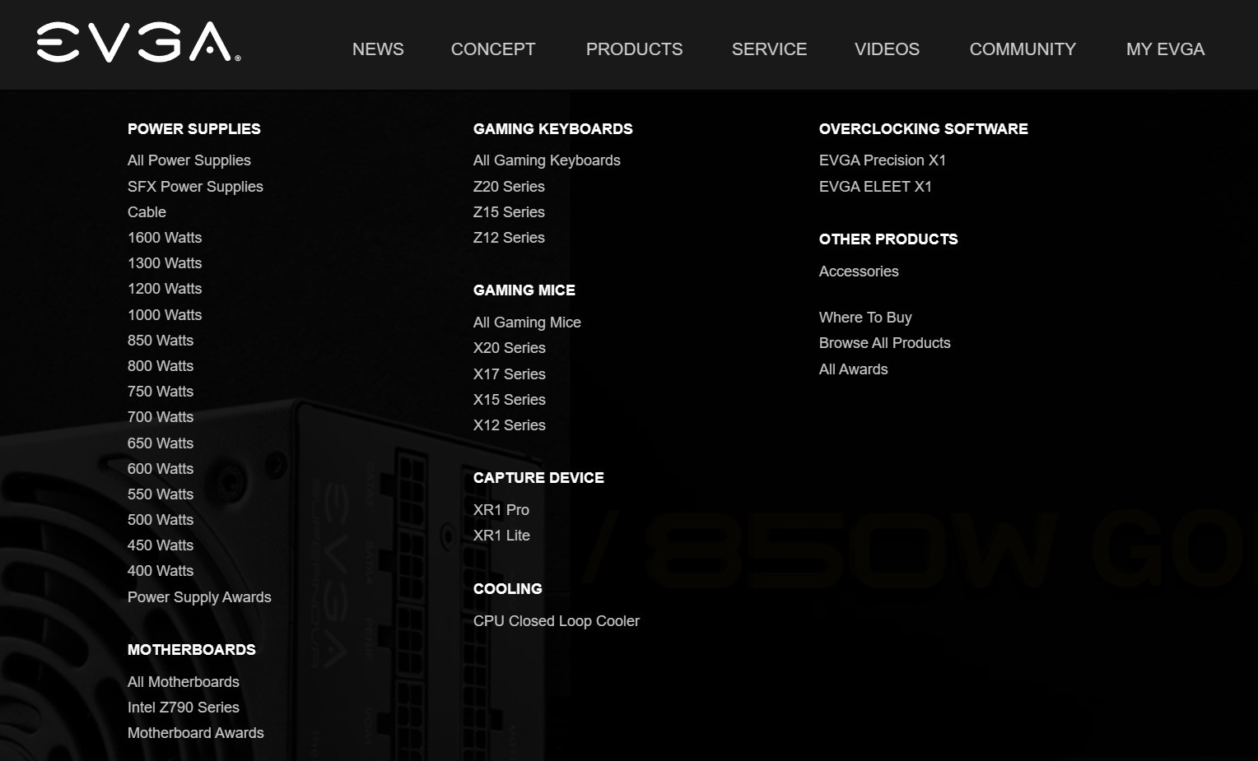Go to Accessories
Image resolution: width=1258 pixels, height=761 pixels.
click(859, 271)
